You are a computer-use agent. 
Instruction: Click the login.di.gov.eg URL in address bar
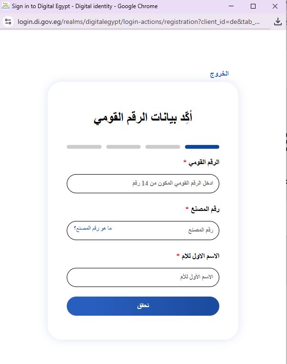click(x=139, y=22)
